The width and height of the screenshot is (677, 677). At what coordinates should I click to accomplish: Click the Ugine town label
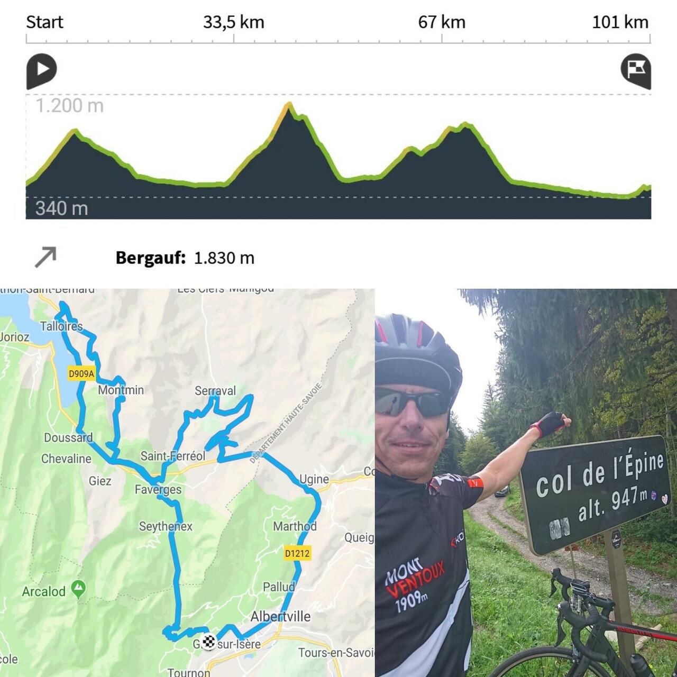tap(314, 479)
